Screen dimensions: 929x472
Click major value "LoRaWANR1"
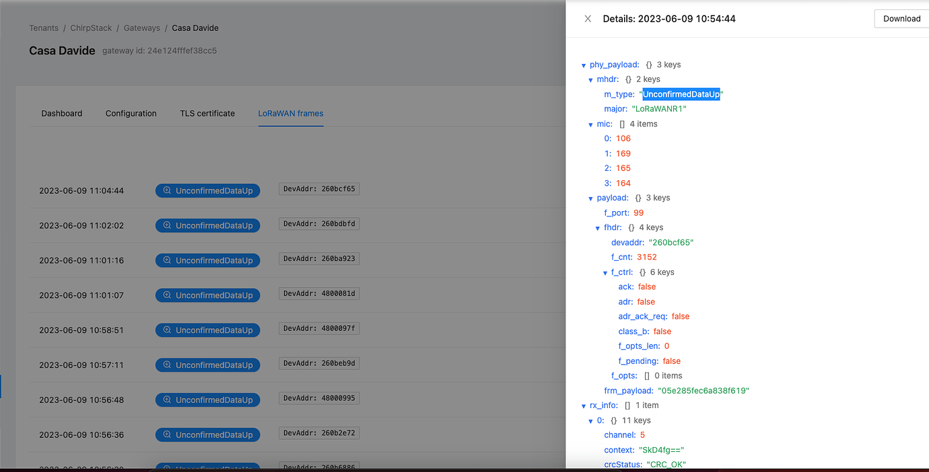pyautogui.click(x=659, y=109)
